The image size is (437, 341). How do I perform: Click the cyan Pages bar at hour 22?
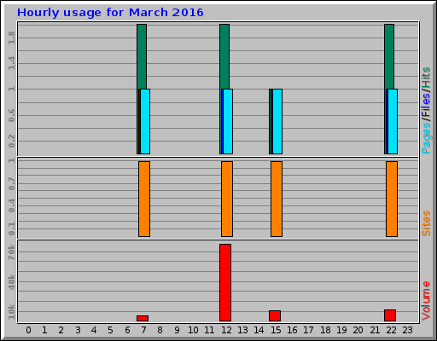click(393, 122)
